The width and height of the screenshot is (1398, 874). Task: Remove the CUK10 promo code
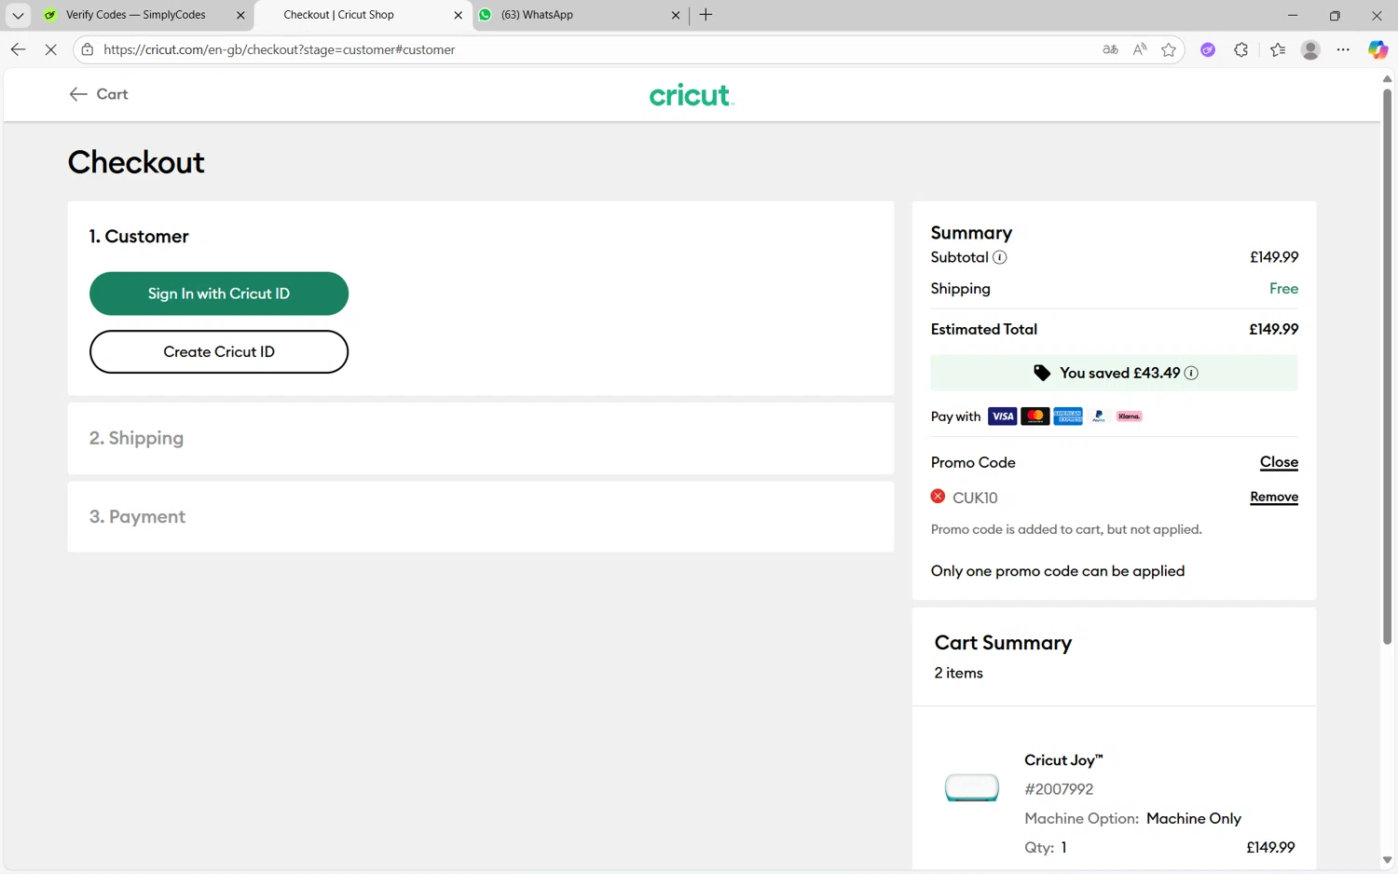[1274, 497]
